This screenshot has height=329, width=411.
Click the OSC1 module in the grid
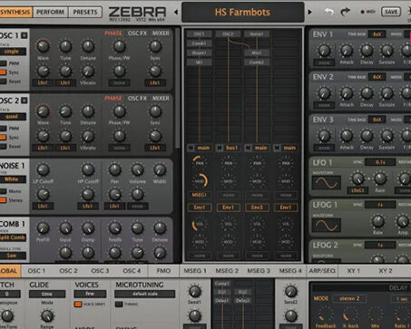point(199,34)
